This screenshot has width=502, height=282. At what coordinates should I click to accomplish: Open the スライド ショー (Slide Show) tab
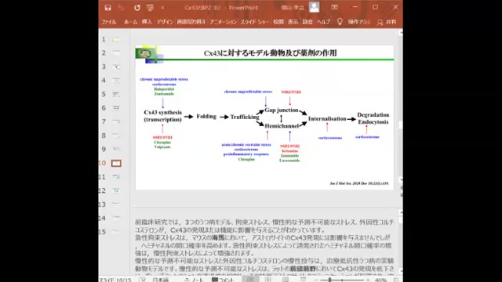point(254,22)
